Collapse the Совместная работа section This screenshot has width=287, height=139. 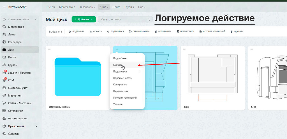click(x=36, y=19)
